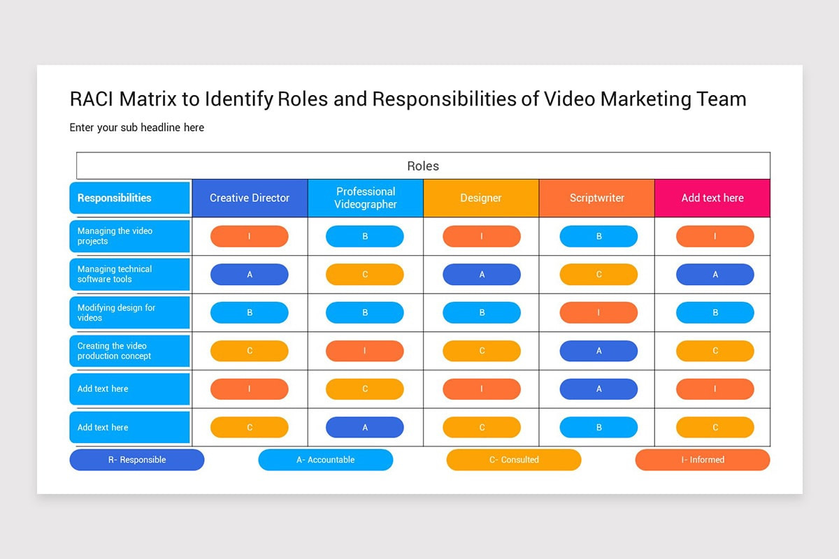Click the orange I badge under Creative Director, first row
The width and height of the screenshot is (839, 559).
250,236
